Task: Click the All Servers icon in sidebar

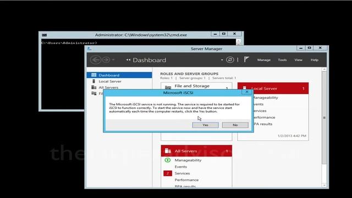Action: click(x=94, y=87)
